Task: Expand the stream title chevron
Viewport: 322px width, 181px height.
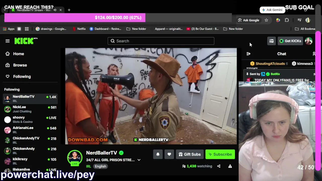Action: pos(139,160)
